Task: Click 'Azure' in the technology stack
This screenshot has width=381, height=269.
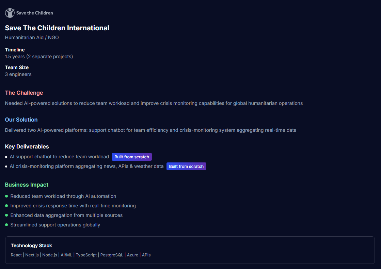Action: [132, 255]
